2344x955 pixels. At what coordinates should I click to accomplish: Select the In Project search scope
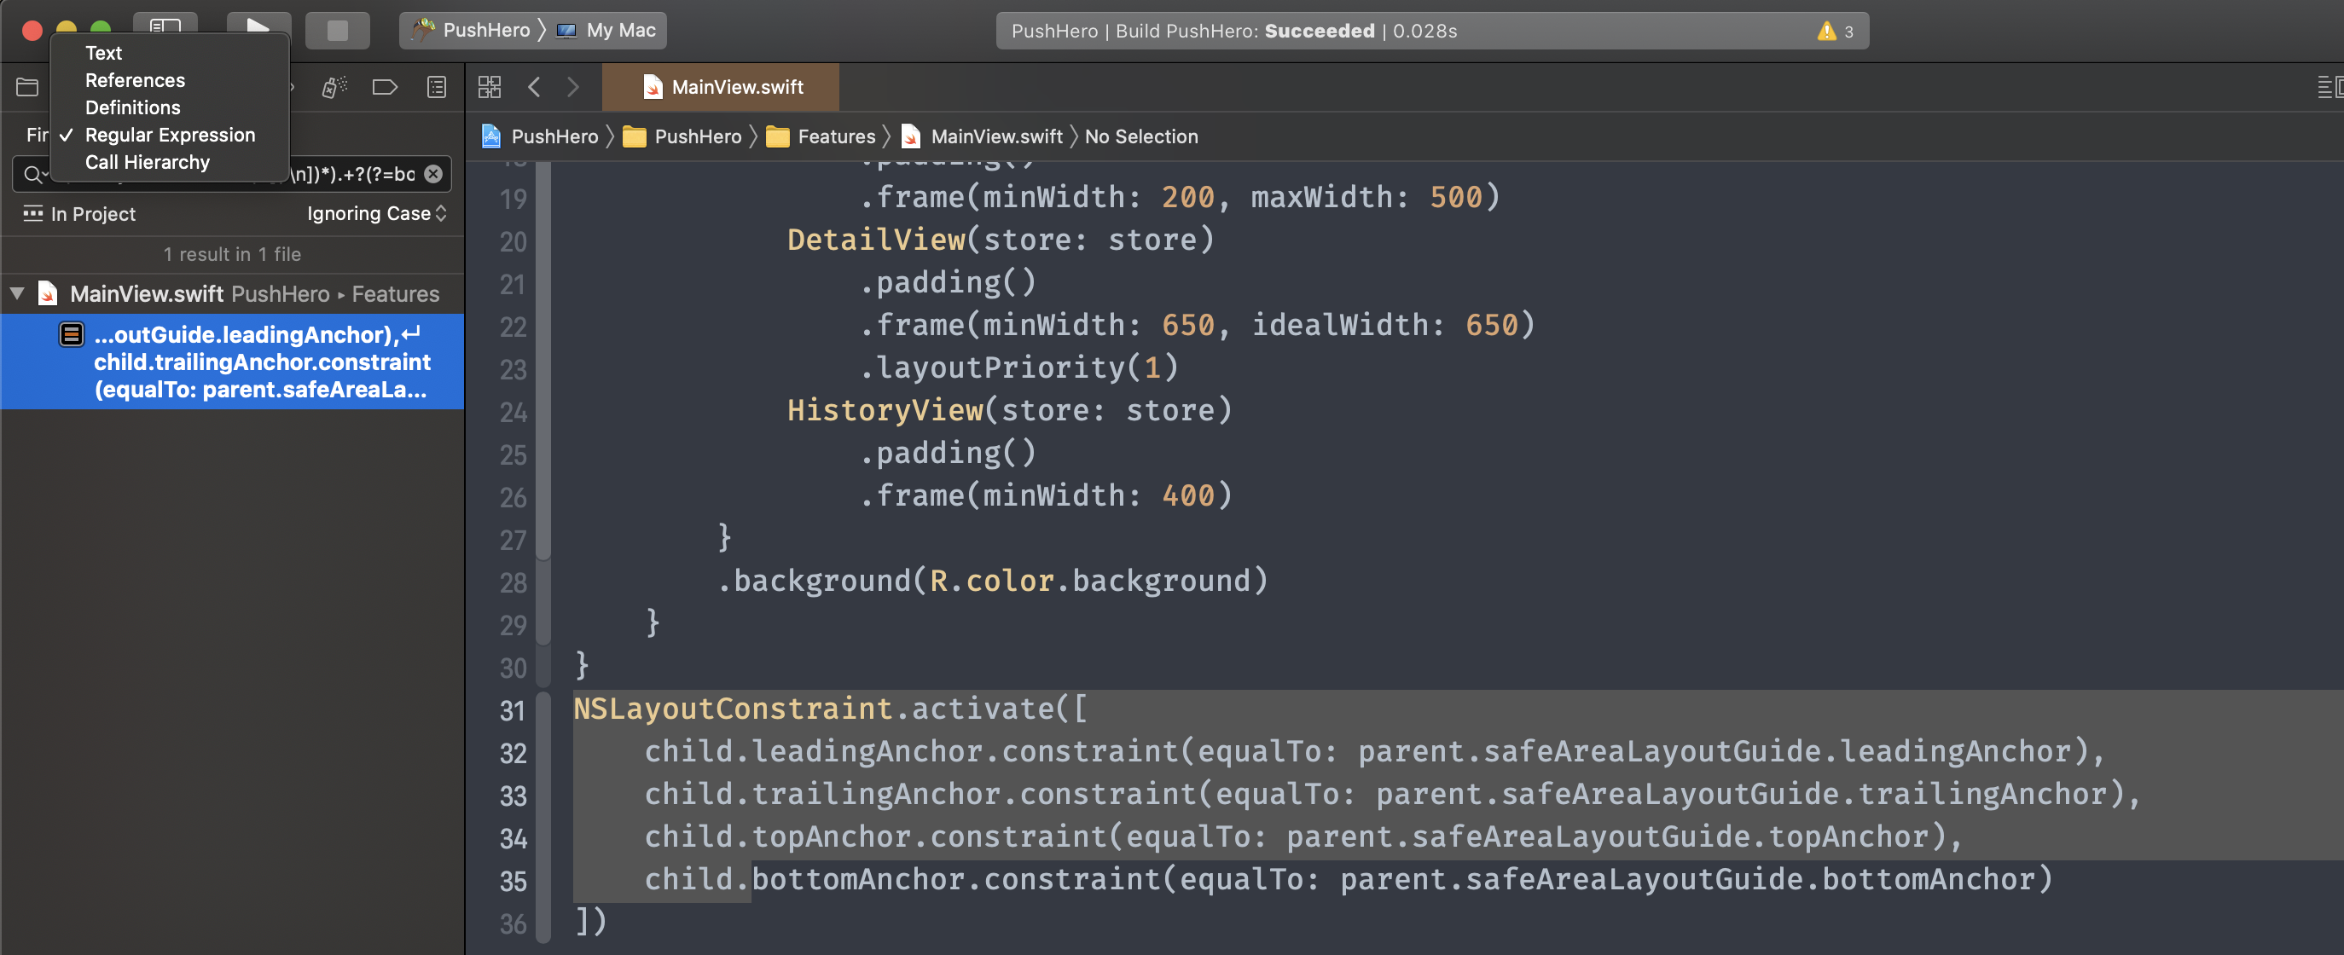91,212
